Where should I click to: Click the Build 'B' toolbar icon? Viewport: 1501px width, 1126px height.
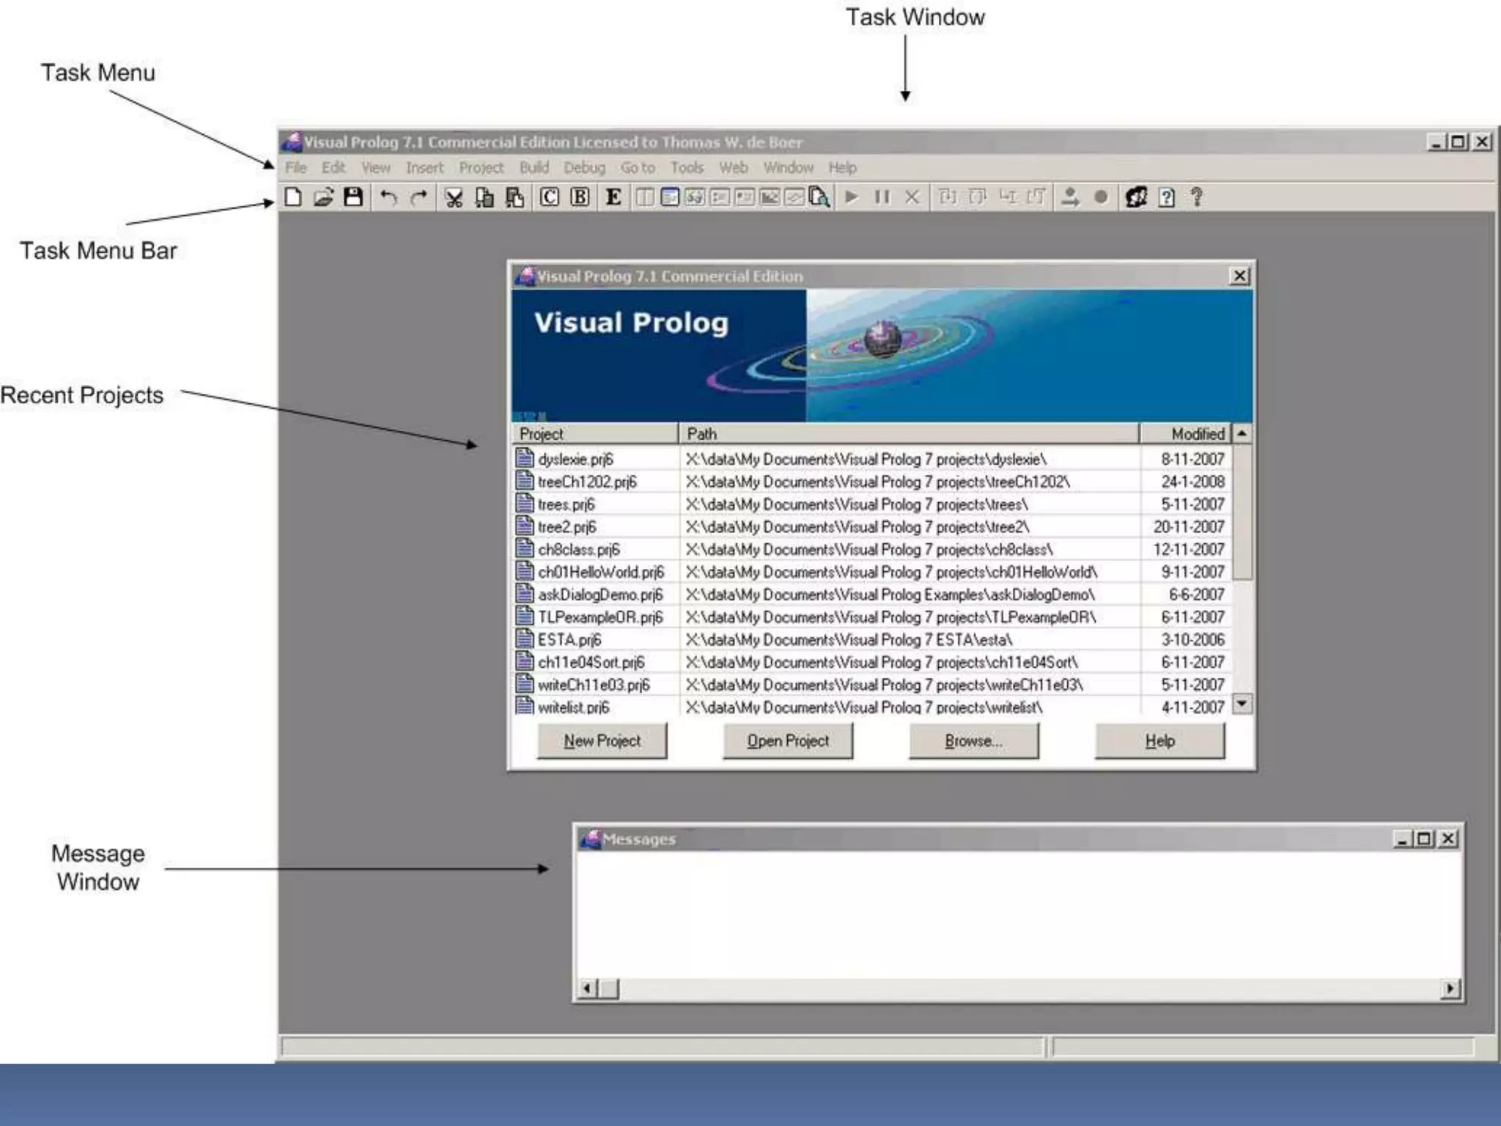point(580,197)
